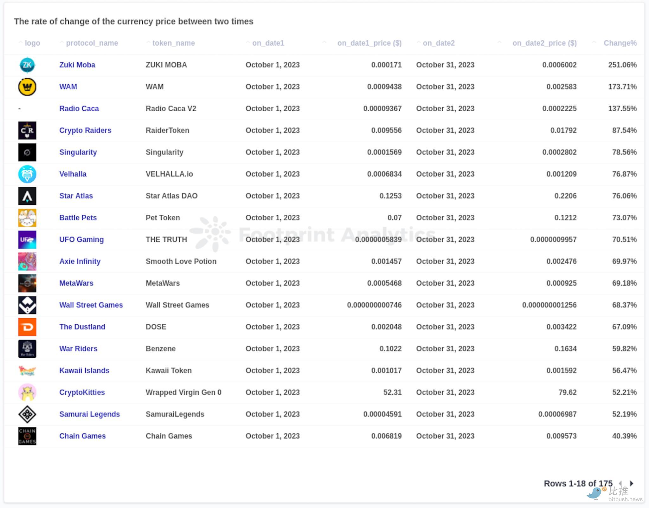Click the Crypto Raiders logo icon

(x=27, y=130)
